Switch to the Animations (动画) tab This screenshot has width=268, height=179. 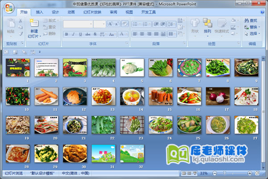tap(71, 13)
